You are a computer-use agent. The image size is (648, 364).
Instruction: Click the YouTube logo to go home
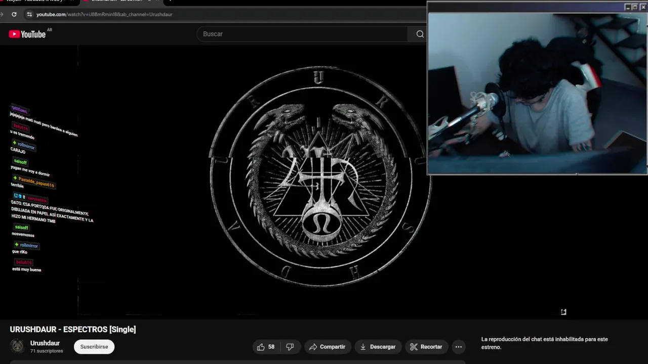(27, 34)
